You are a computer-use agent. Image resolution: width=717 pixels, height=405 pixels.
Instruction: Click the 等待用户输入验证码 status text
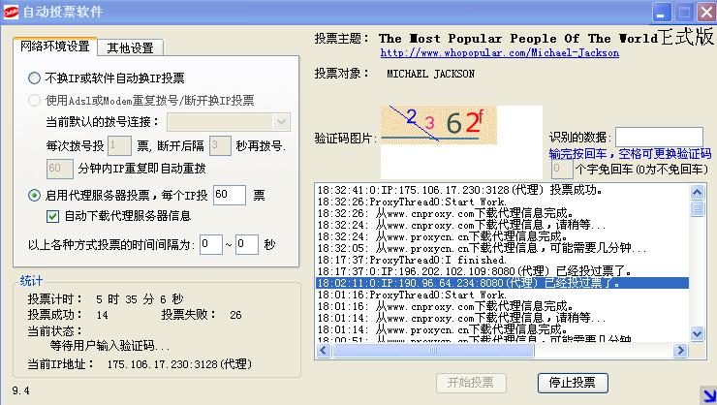[109, 346]
